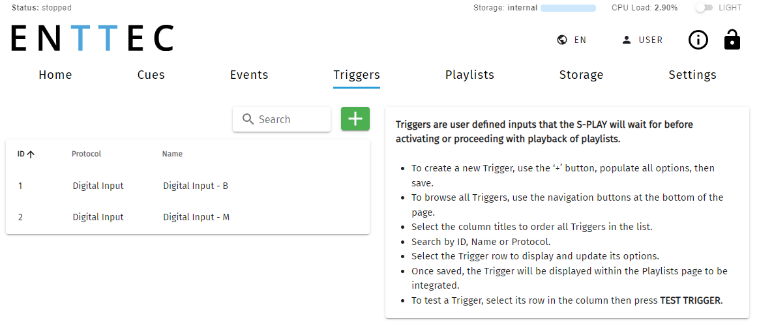Navigate to the Storage tab

[x=581, y=75]
